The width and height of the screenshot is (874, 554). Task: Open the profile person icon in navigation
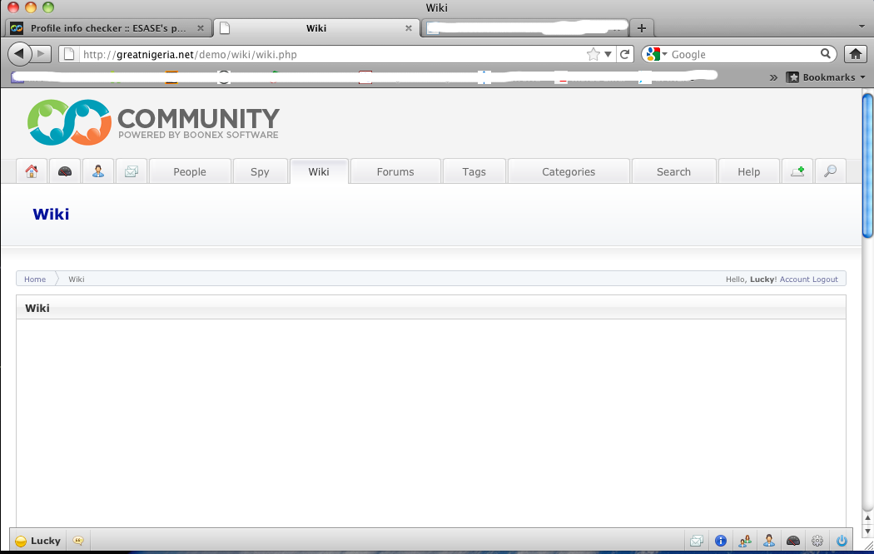coord(98,171)
